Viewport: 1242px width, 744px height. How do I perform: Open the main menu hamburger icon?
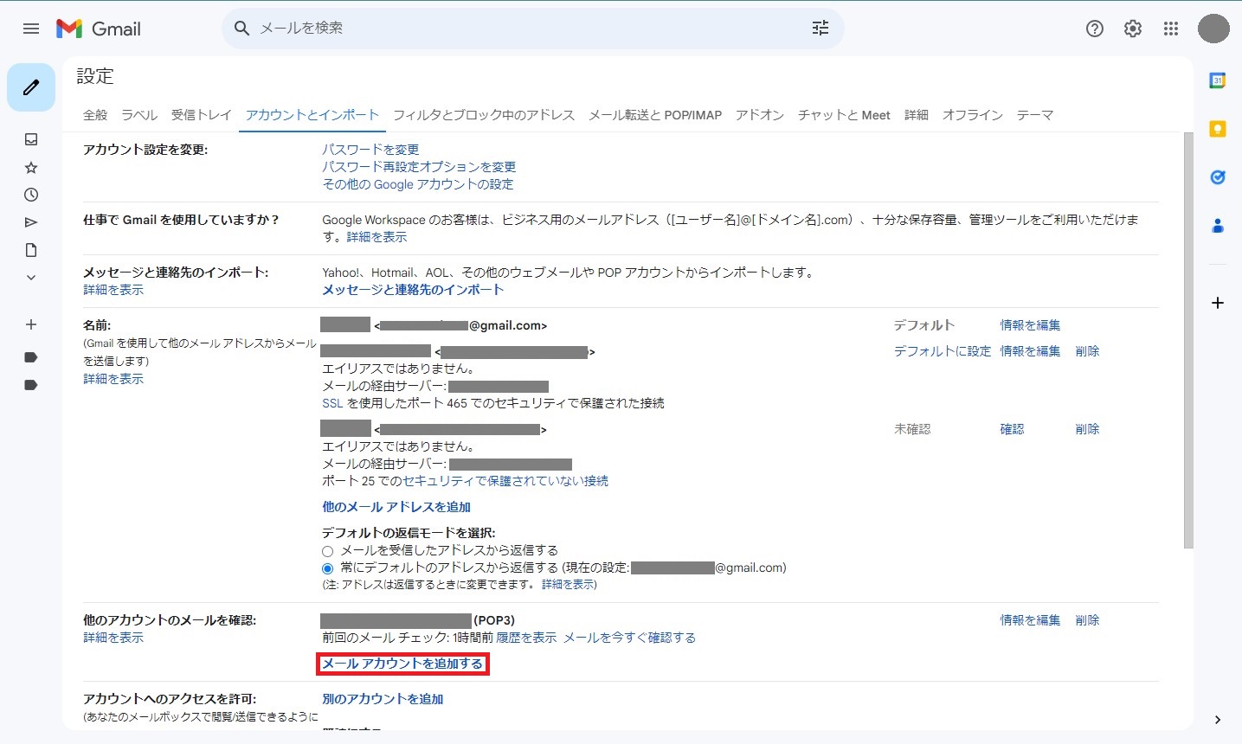pyautogui.click(x=31, y=29)
